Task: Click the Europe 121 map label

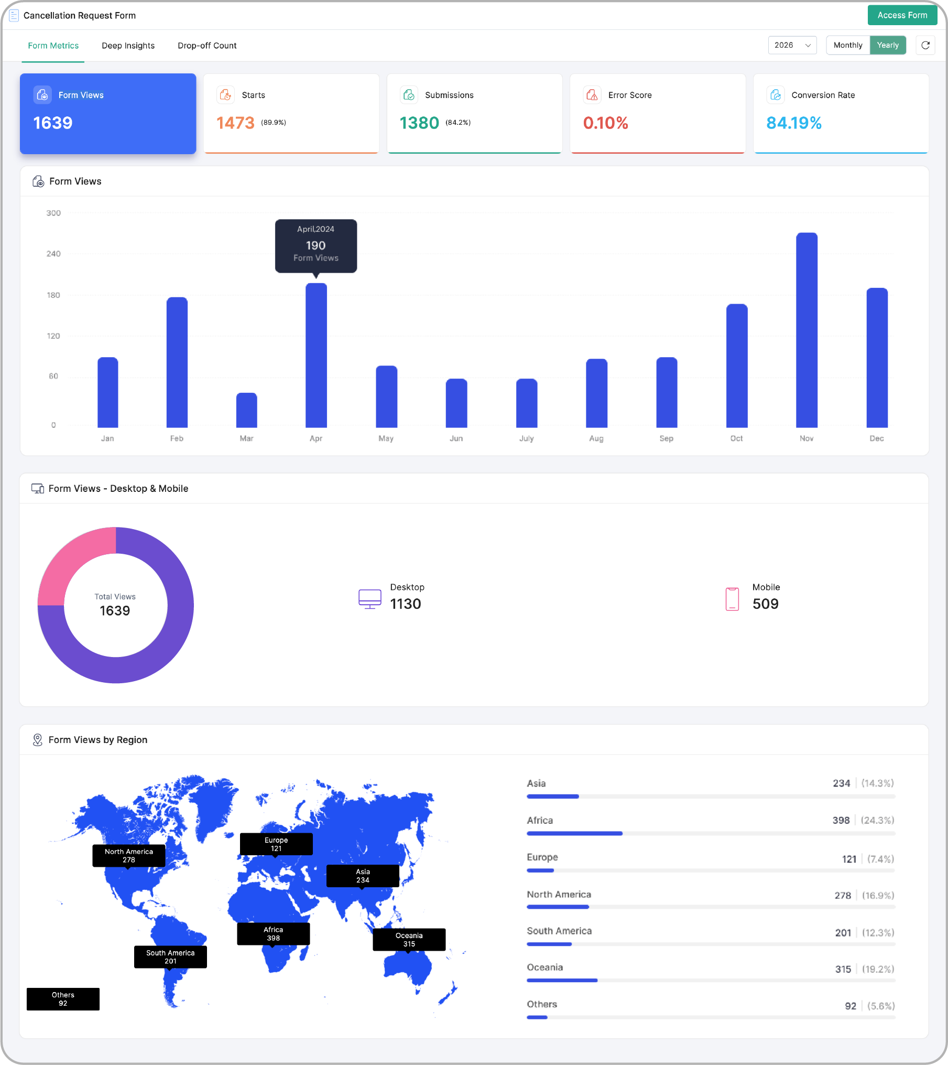Action: [276, 844]
